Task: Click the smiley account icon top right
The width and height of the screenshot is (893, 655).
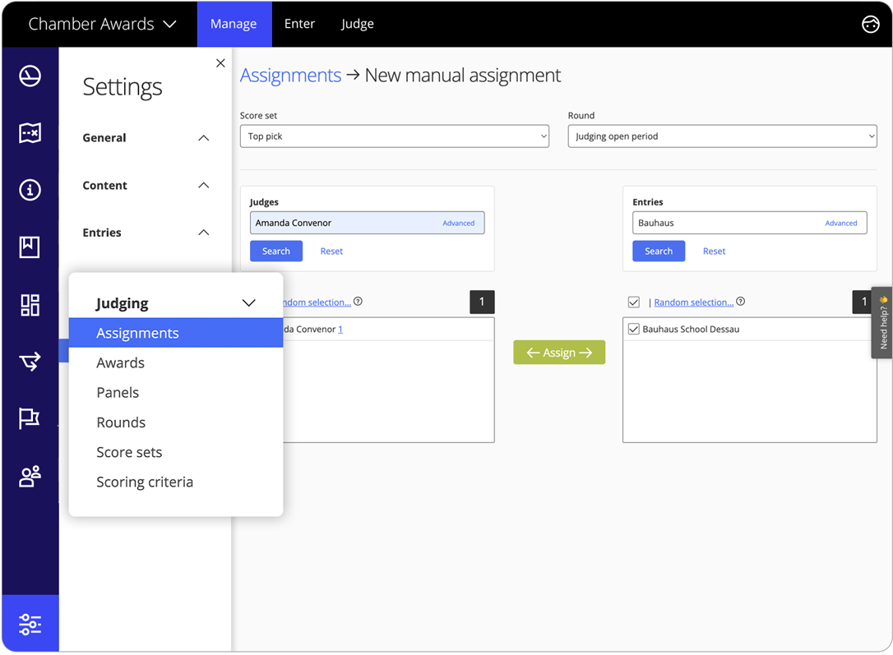Action: coord(871,24)
